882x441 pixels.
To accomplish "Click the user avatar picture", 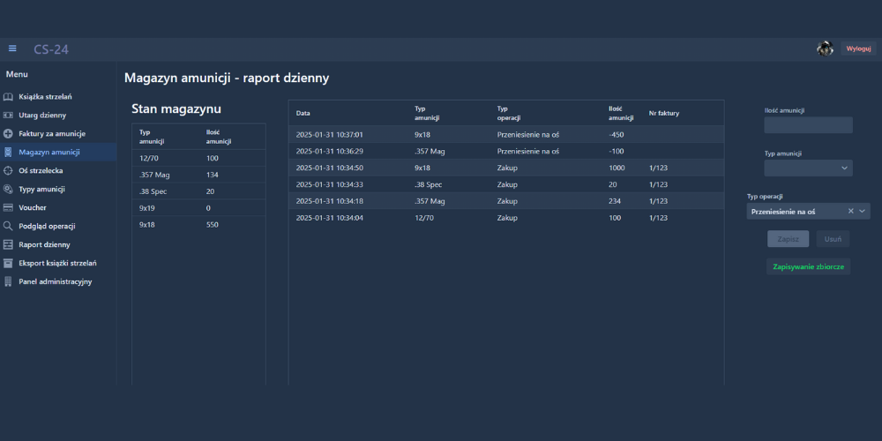I will pyautogui.click(x=825, y=49).
